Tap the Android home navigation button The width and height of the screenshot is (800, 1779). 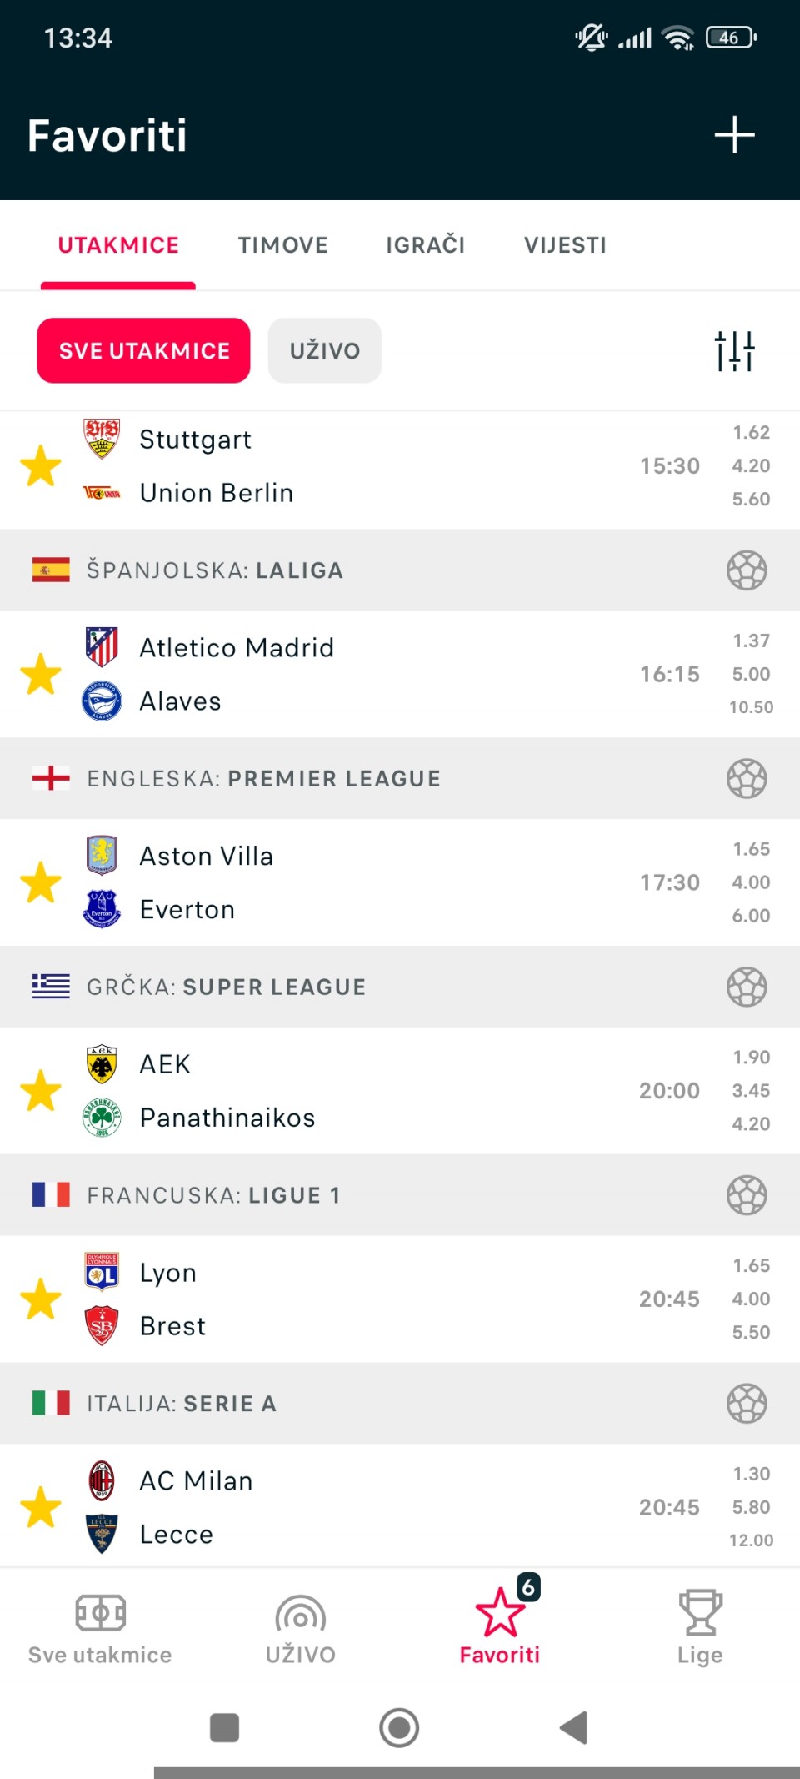pyautogui.click(x=399, y=1727)
